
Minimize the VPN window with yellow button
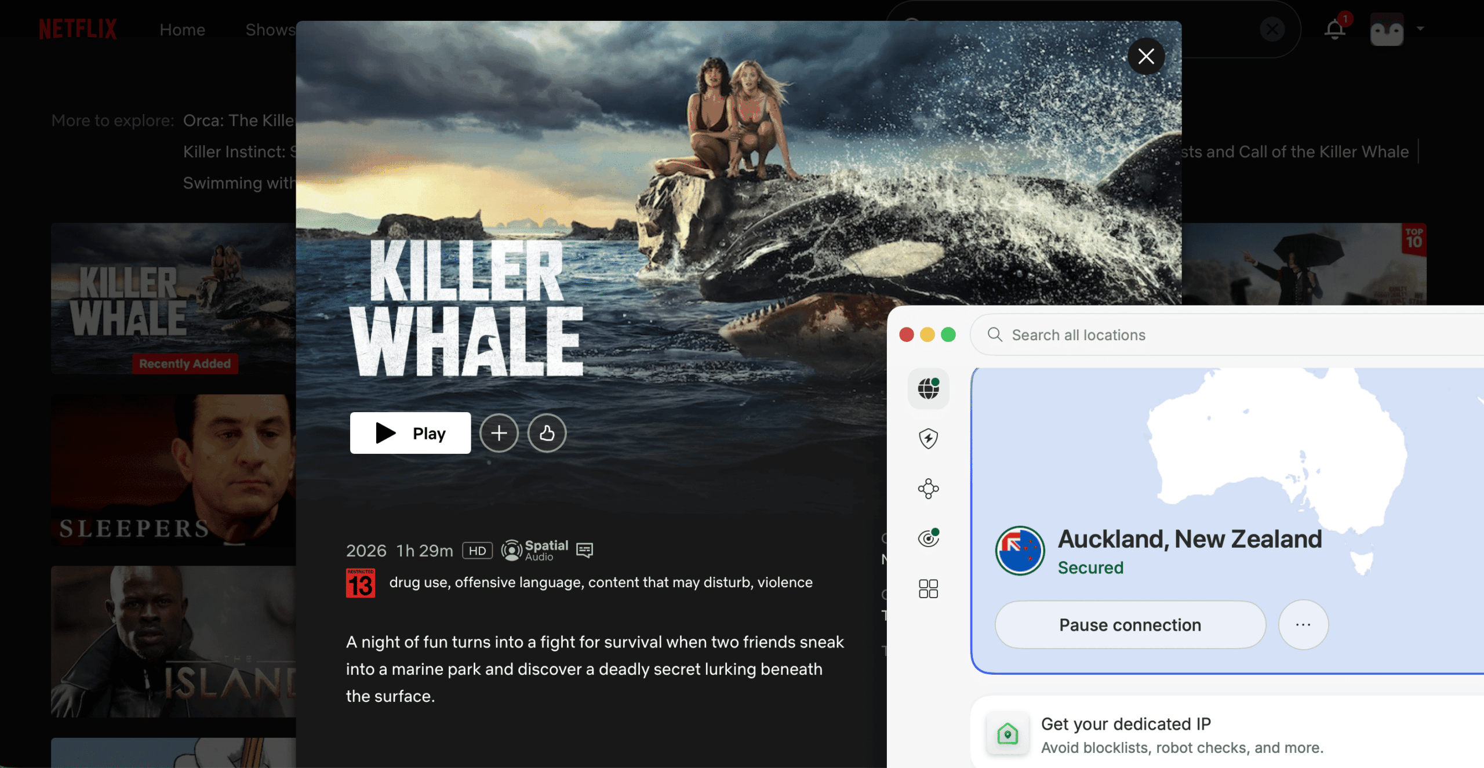[927, 334]
